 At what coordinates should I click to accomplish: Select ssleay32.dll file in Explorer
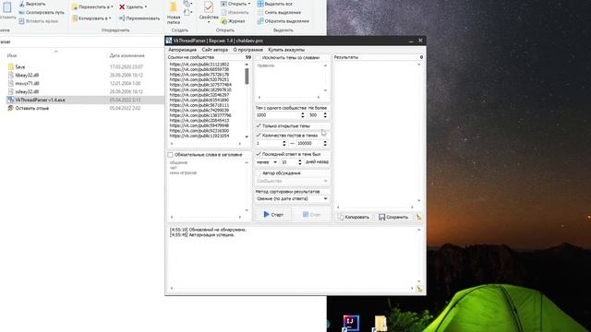pos(27,92)
